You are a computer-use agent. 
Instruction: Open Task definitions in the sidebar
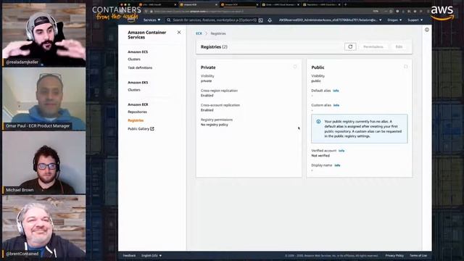tap(140, 67)
